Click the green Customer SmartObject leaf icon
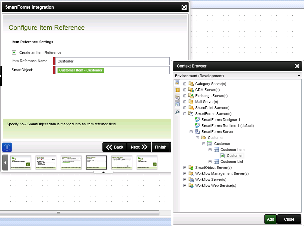Image resolution: width=304 pixels, height=226 pixels. point(223,156)
